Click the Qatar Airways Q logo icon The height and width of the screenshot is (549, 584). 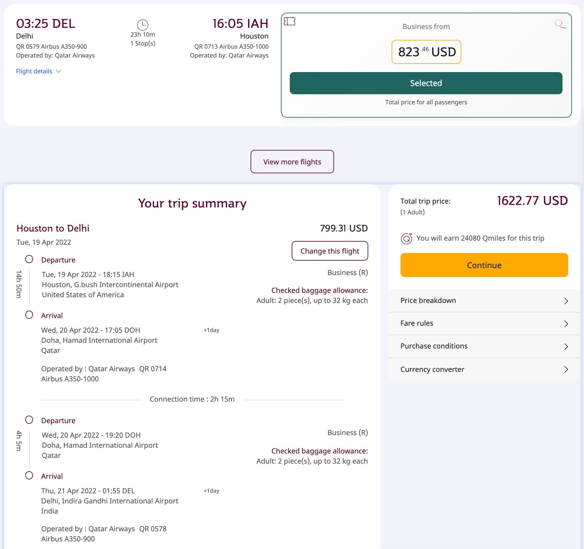point(560,23)
